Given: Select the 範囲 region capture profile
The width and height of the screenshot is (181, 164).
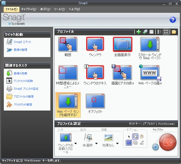Looking at the screenshot, I should pyautogui.click(x=68, y=47).
